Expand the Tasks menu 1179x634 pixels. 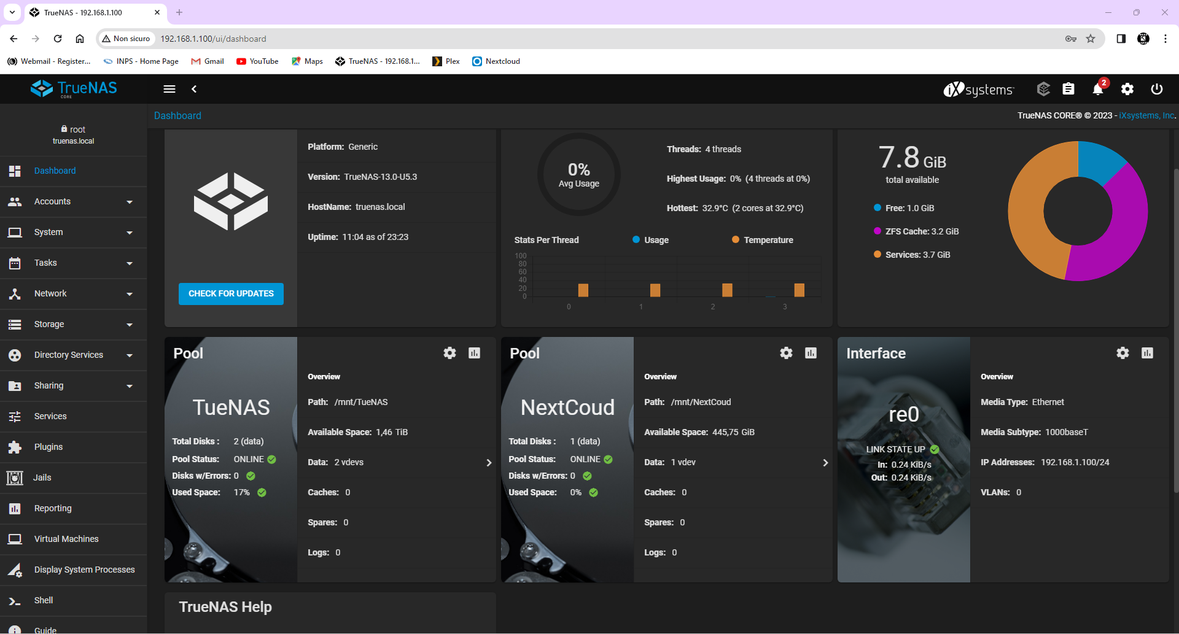74,263
